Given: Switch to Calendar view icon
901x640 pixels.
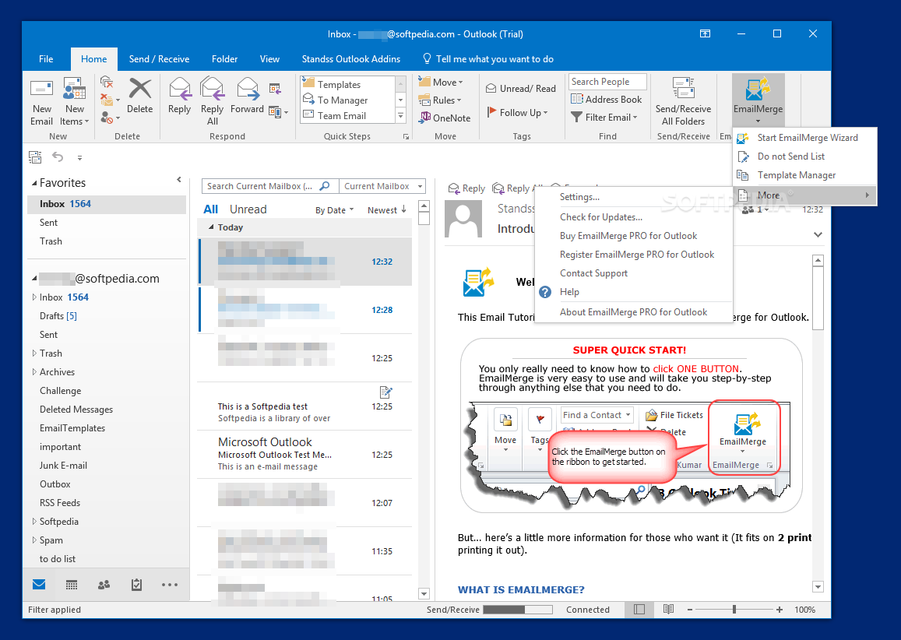Looking at the screenshot, I should tap(72, 585).
